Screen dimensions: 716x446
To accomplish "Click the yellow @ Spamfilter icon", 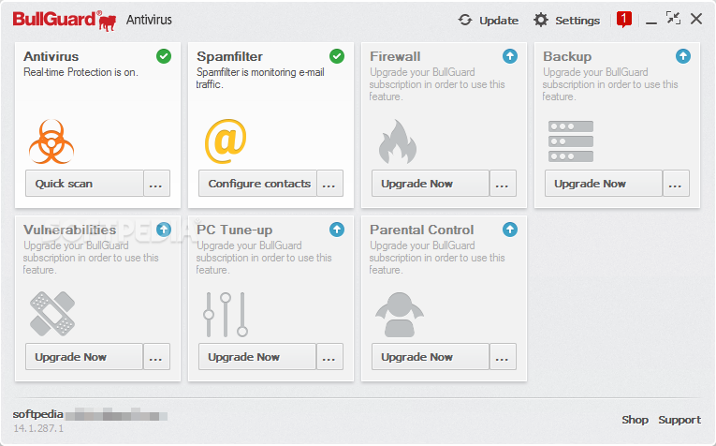I will (226, 141).
